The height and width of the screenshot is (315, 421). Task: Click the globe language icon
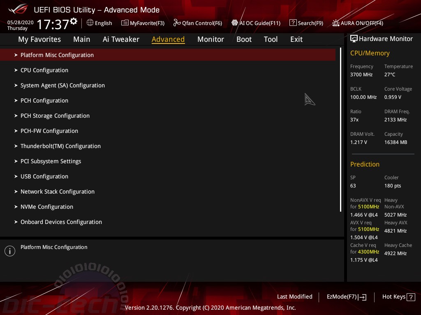pos(90,23)
